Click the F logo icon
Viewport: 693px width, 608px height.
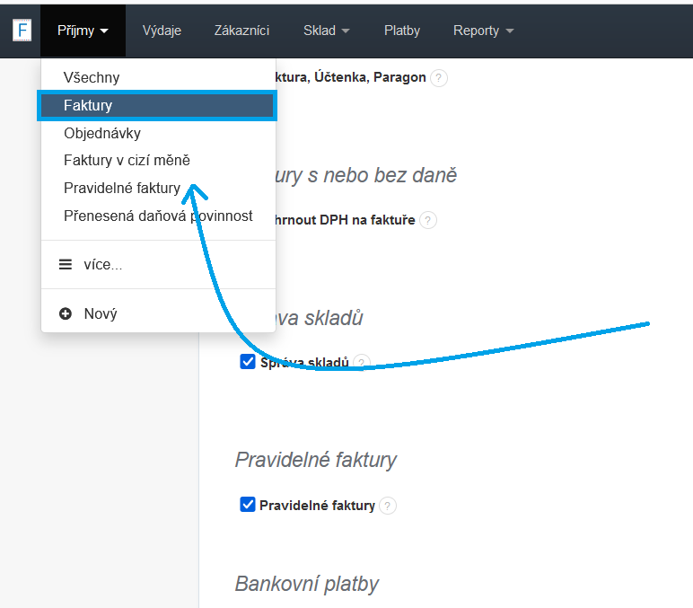click(22, 30)
